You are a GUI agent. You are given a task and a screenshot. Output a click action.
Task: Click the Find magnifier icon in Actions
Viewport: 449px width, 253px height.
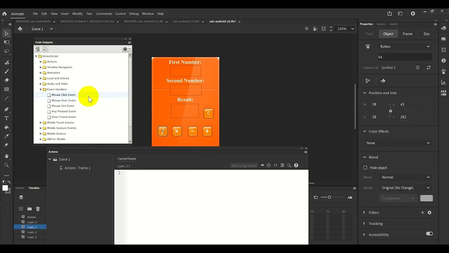point(289,165)
